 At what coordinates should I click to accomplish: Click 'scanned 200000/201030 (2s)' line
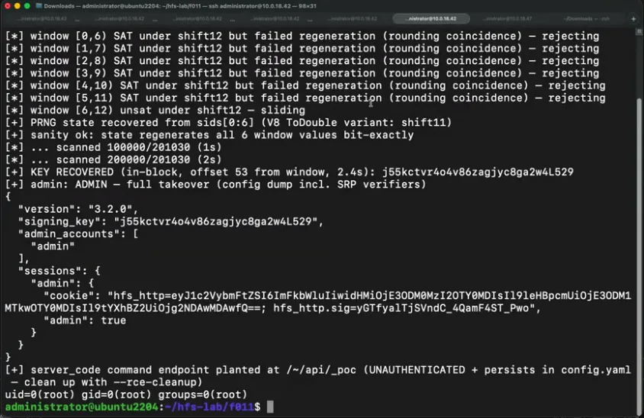point(114,159)
